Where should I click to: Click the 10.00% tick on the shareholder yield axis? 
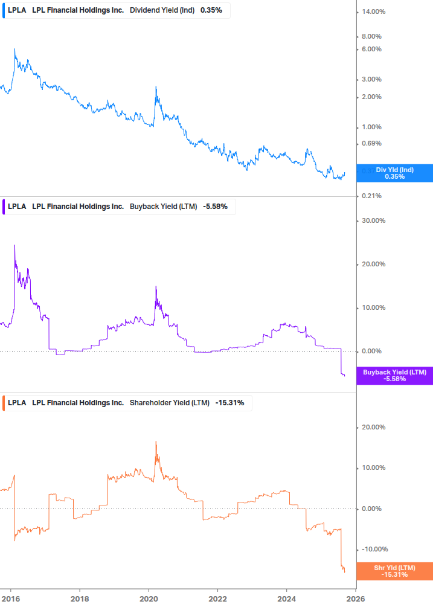pyautogui.click(x=373, y=467)
